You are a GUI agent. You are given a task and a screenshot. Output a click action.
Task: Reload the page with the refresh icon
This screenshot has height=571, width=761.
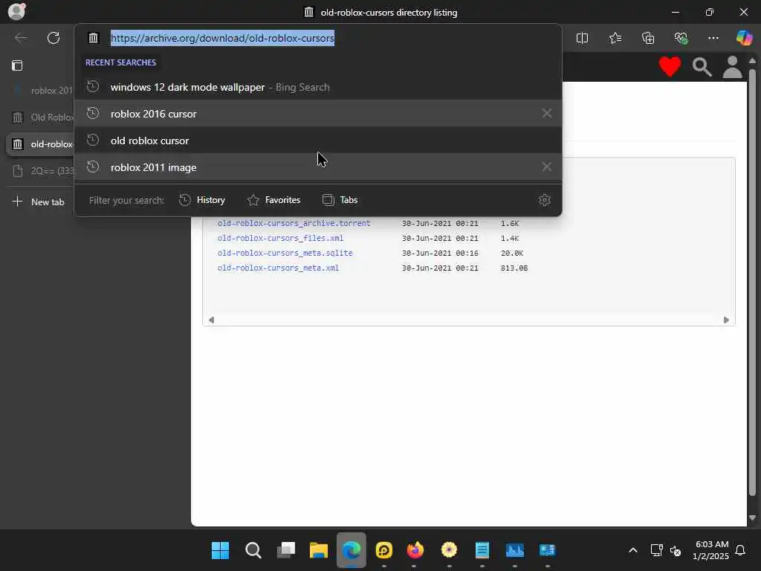coord(54,38)
